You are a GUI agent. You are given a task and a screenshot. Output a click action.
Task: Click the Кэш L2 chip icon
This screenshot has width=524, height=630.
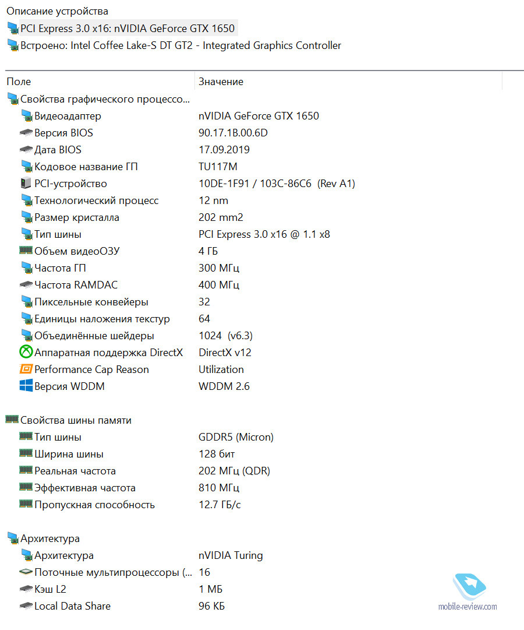tap(26, 589)
